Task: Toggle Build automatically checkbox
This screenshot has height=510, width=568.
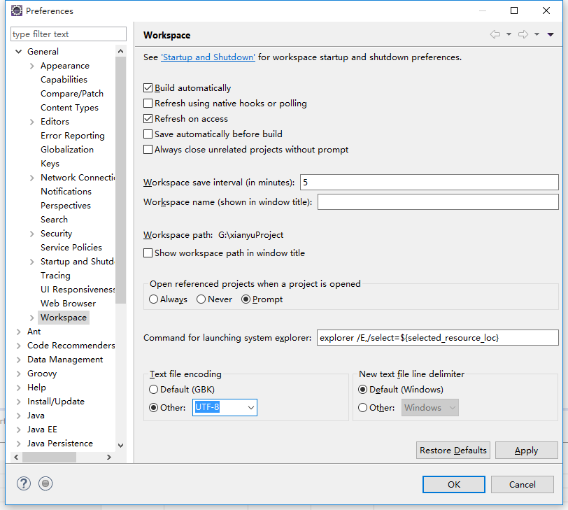Action: 148,88
